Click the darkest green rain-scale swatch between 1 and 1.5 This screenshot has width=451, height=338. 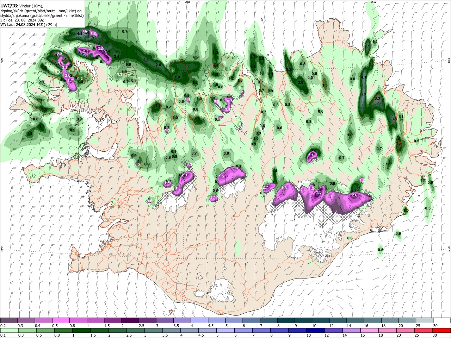pyautogui.click(x=81, y=330)
